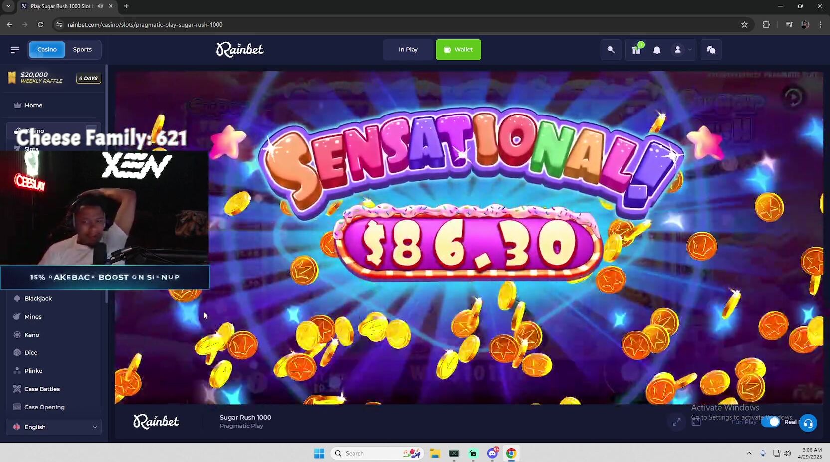The width and height of the screenshot is (830, 462).
Task: Click the Windows taskbar Search box
Action: point(377,453)
